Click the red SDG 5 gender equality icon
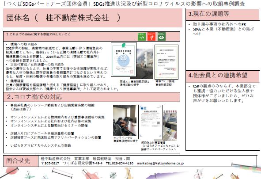Screen dimensions: 261x179 click(151, 37)
